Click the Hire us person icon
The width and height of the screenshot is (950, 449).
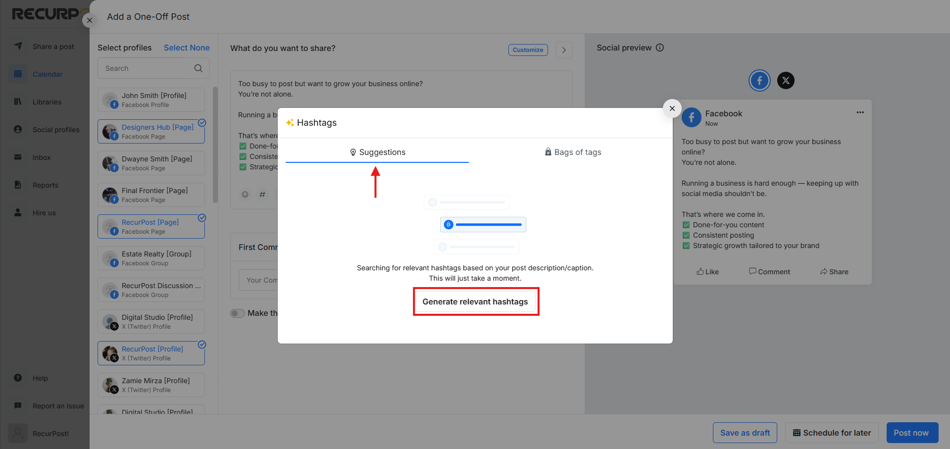click(18, 212)
